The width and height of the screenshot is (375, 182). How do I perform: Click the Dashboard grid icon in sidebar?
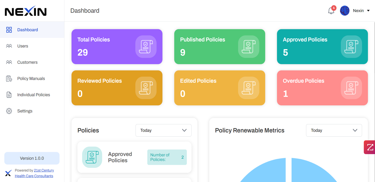click(x=9, y=30)
